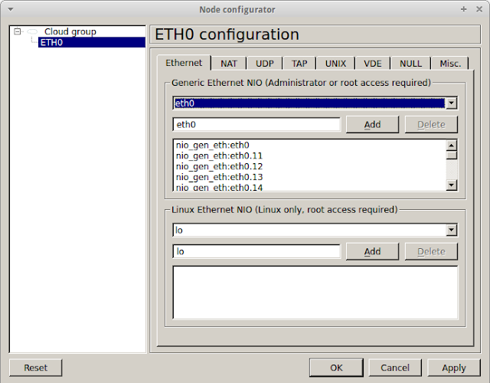Click the Cancel button
The width and height of the screenshot is (490, 383).
click(x=395, y=368)
